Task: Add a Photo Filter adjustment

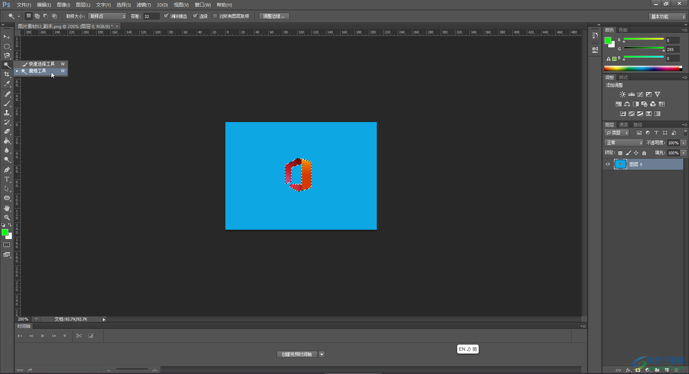Action: [x=645, y=104]
